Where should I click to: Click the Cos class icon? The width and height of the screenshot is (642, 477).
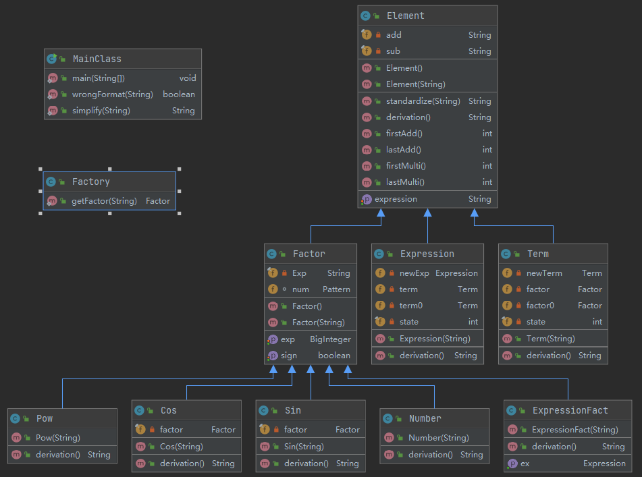pos(139,410)
